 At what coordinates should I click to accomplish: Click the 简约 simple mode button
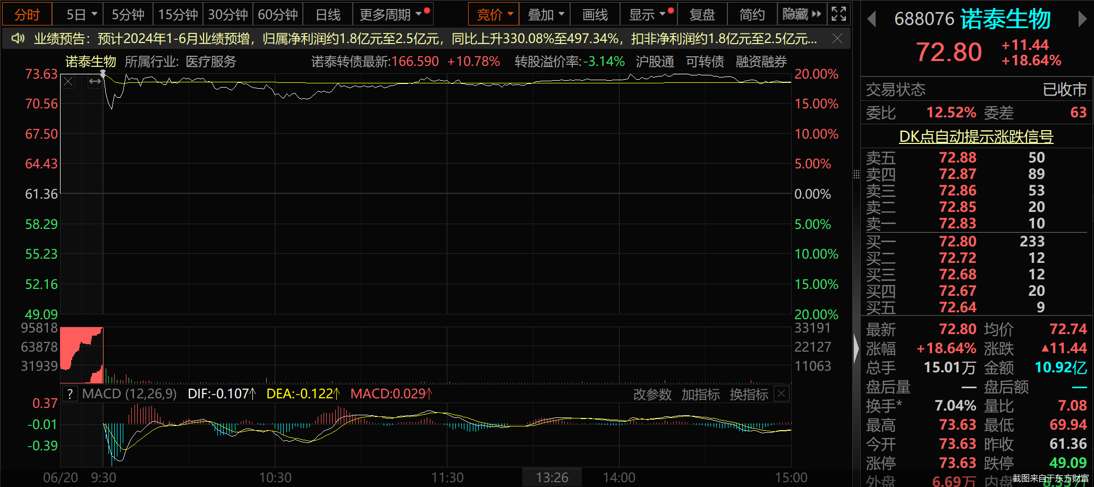click(752, 14)
